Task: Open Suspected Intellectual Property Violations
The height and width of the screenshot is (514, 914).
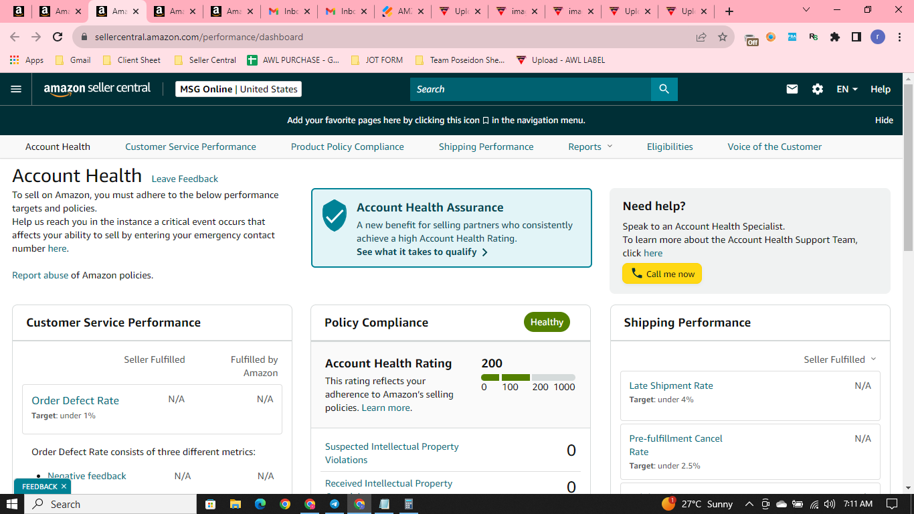Action: click(x=392, y=453)
